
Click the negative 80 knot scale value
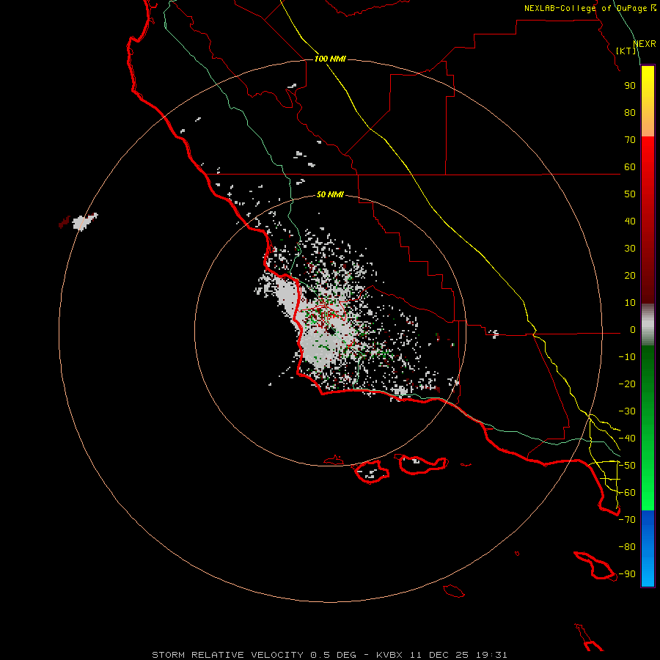(627, 547)
